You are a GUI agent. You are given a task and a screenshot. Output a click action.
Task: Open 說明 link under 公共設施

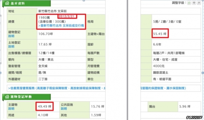[x=64, y=109]
